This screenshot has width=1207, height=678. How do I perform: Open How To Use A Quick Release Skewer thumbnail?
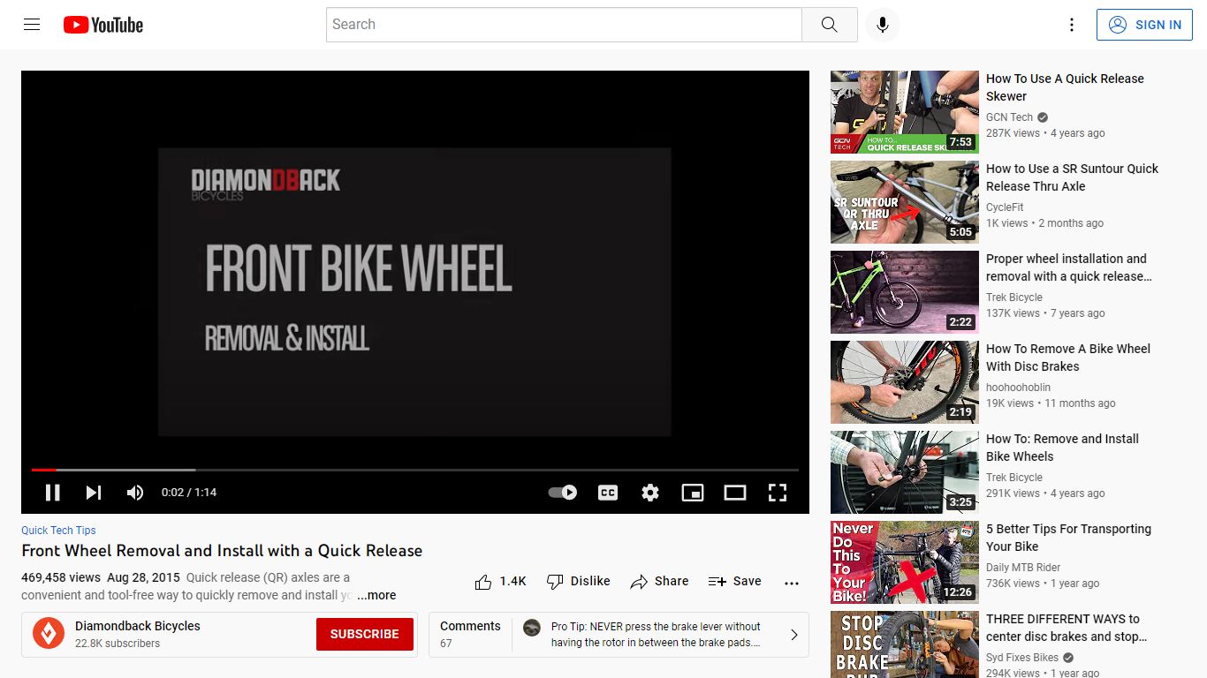coord(905,112)
